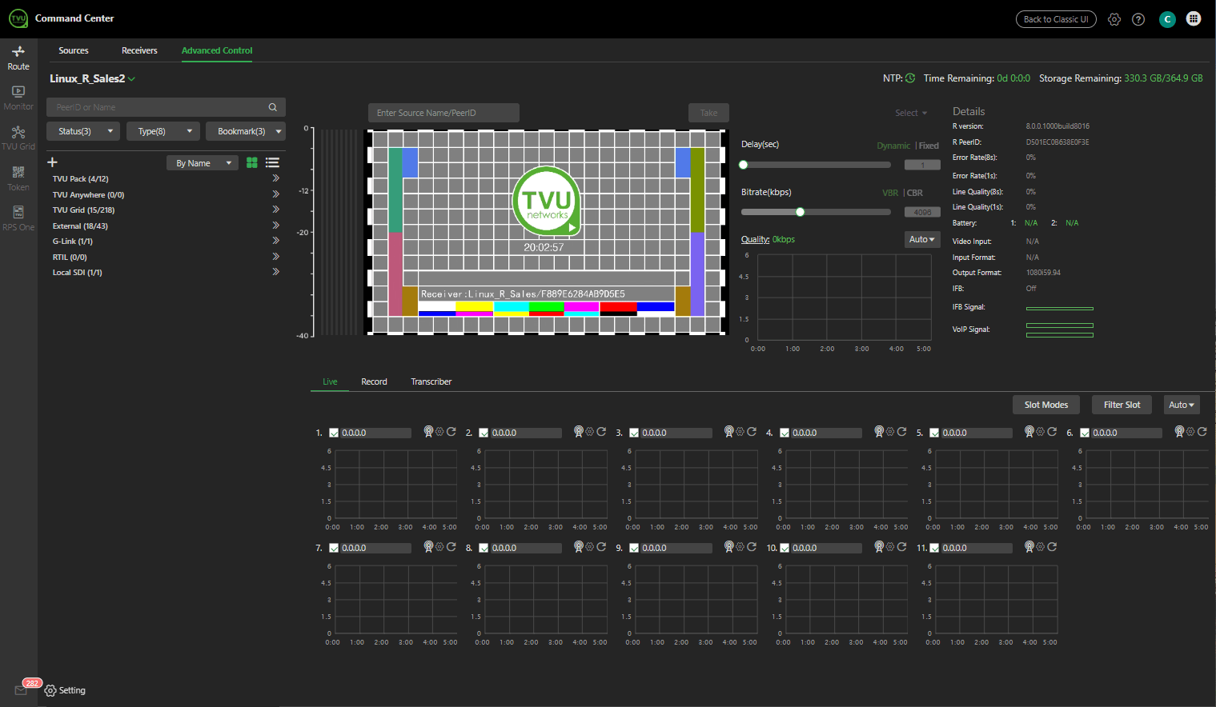Switch to the Record tab
1216x707 pixels.
coord(374,381)
